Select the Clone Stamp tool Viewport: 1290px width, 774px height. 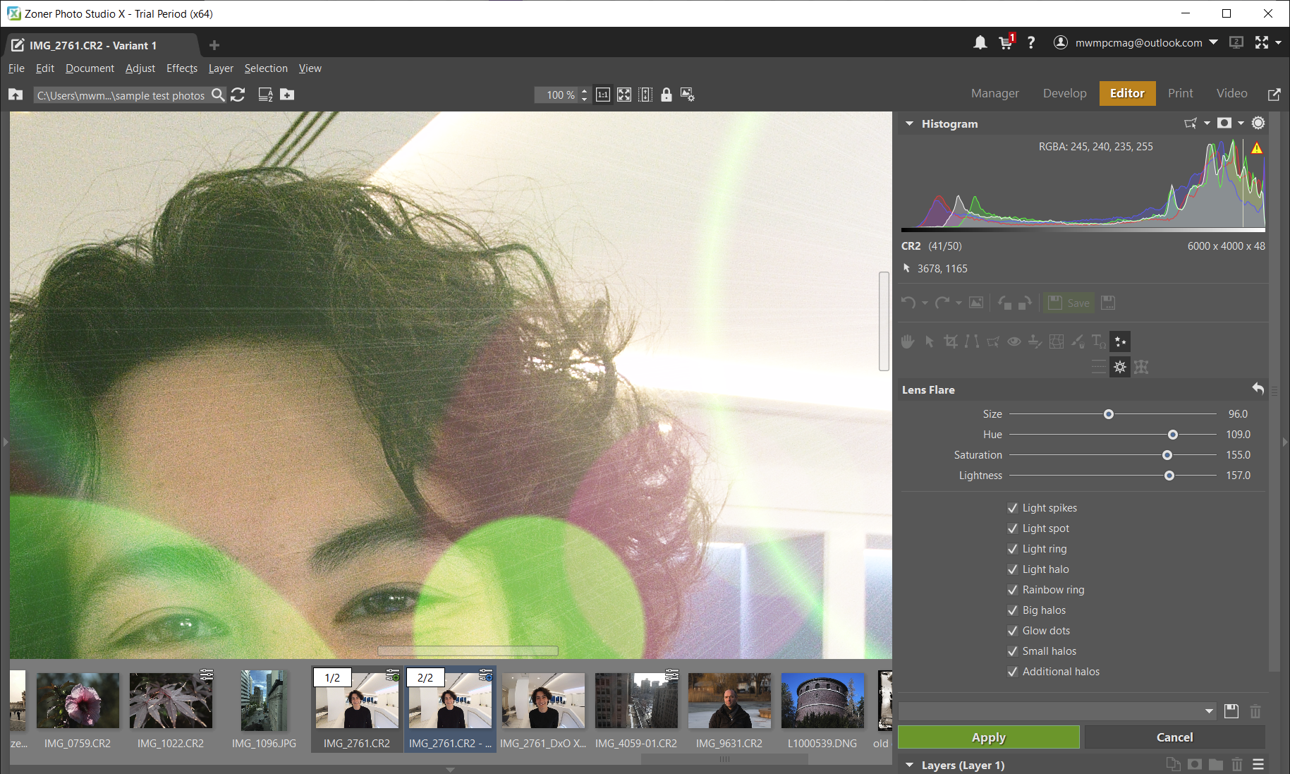(1035, 341)
